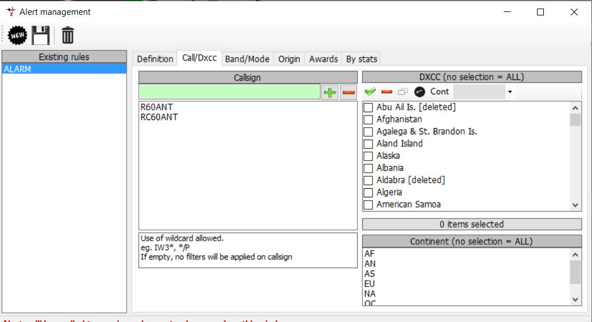Click DXCC list scroll up arrow
Image resolution: width=592 pixels, height=322 pixels.
pos(575,108)
